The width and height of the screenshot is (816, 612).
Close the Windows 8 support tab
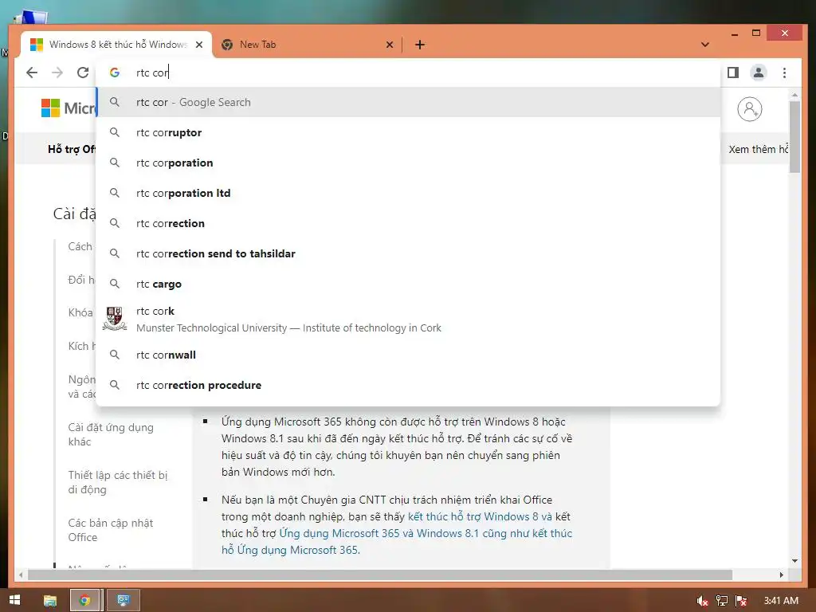pos(198,45)
